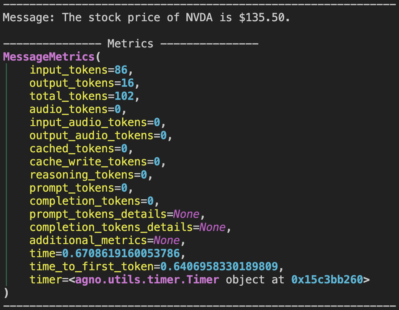Click the input_tokens value 86
Screen dimensions: 399x310
[121, 70]
